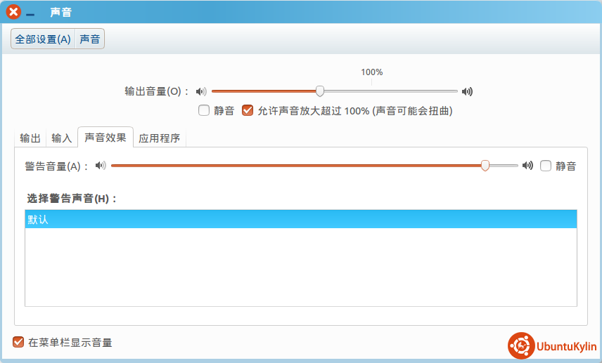Enable the 静音 checkbox next to alert volume

point(546,166)
